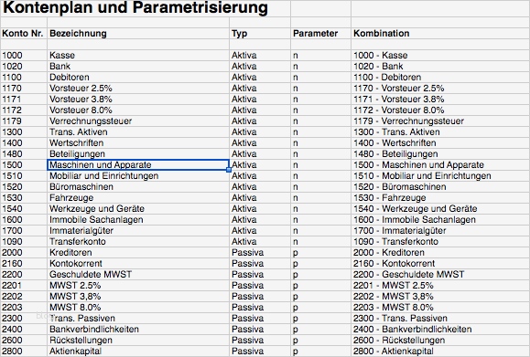Image resolution: width=530 pixels, height=357 pixels.
Task: Select the '2202 - MWST 3,8%' combination cell
Action: (440, 297)
